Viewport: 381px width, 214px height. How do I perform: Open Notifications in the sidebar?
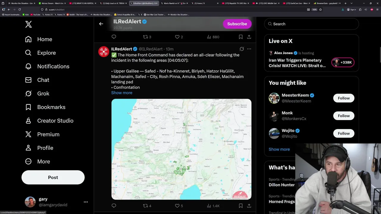(47, 66)
